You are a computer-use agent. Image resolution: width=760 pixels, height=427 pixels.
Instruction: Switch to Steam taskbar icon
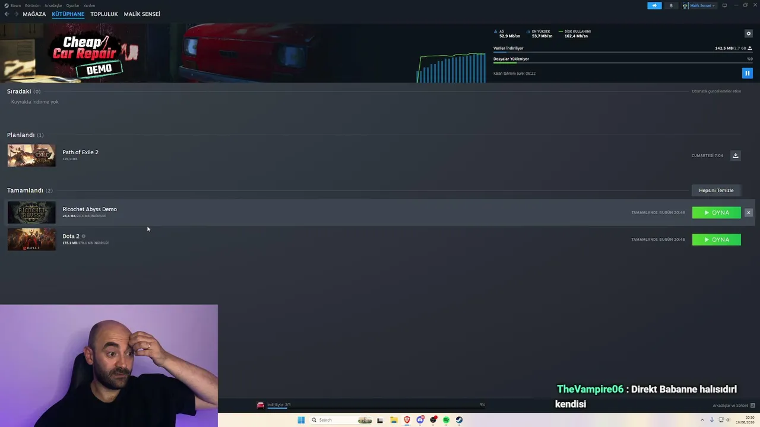point(459,420)
